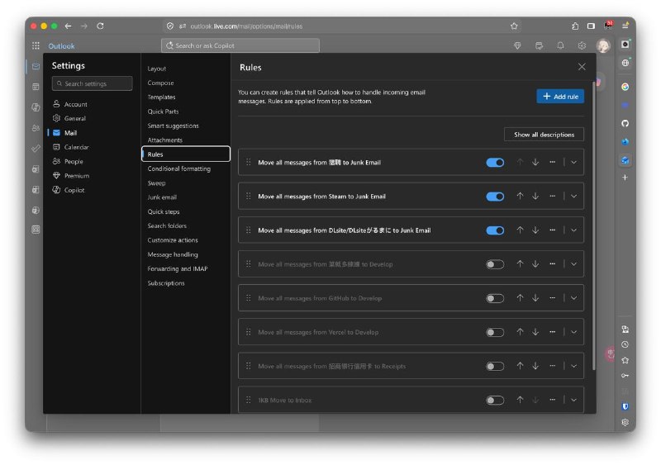Click Show all descriptions button
The width and height of the screenshot is (661, 465).
point(544,135)
